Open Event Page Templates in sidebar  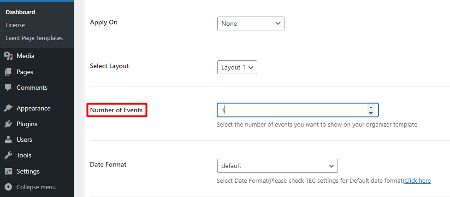[x=34, y=38]
